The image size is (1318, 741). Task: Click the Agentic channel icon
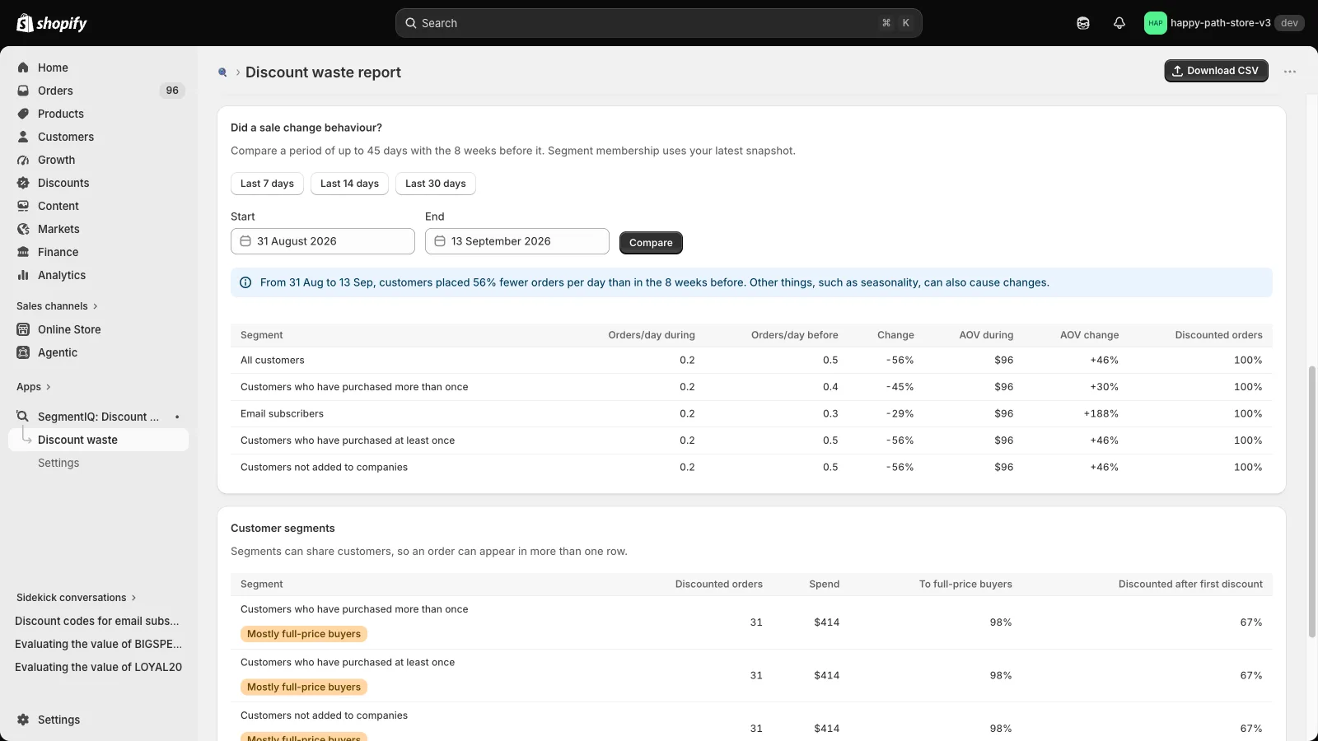coord(23,352)
